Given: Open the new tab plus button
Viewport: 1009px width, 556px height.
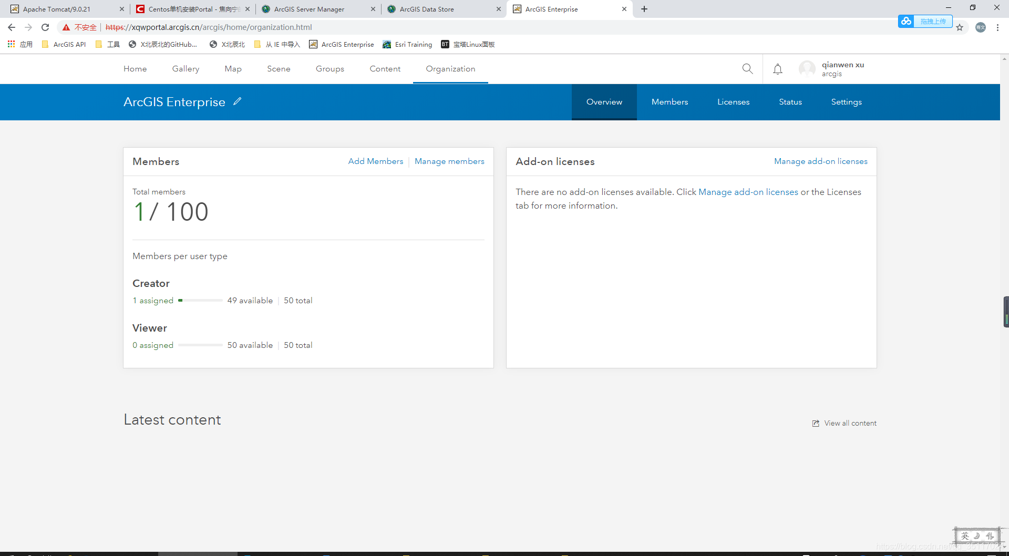Looking at the screenshot, I should [644, 9].
